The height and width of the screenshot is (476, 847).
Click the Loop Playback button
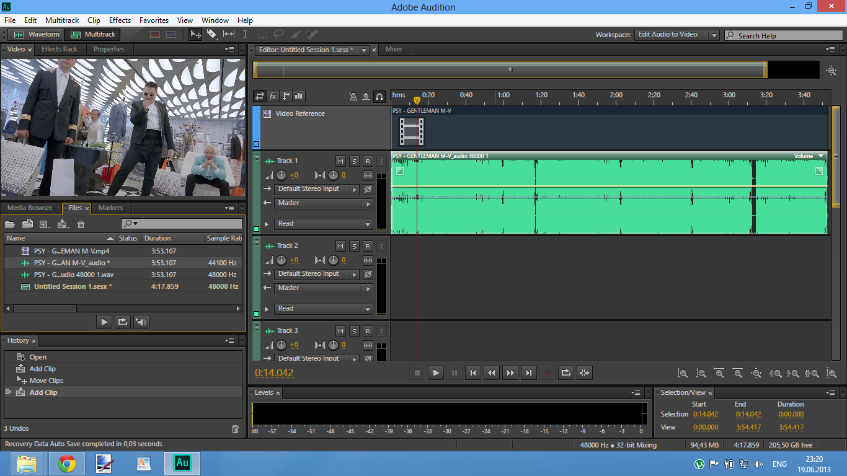pos(565,372)
